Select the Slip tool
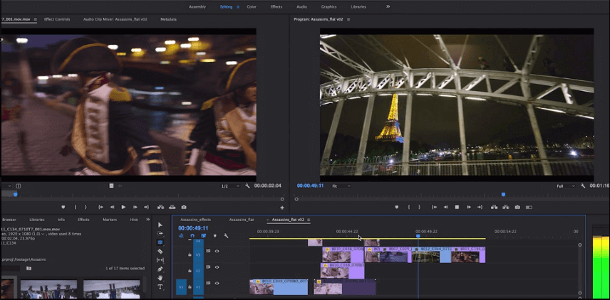610x300 pixels. pyautogui.click(x=160, y=260)
